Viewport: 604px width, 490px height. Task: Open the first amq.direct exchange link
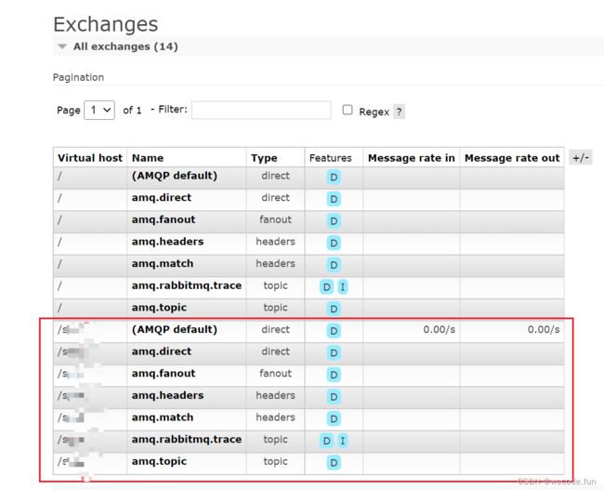click(162, 198)
